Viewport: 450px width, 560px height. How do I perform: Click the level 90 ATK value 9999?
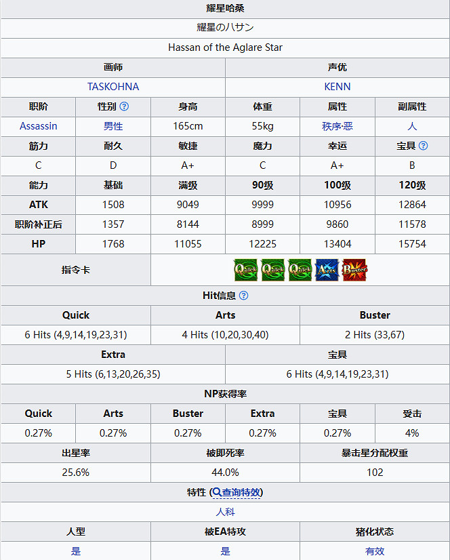262,205
